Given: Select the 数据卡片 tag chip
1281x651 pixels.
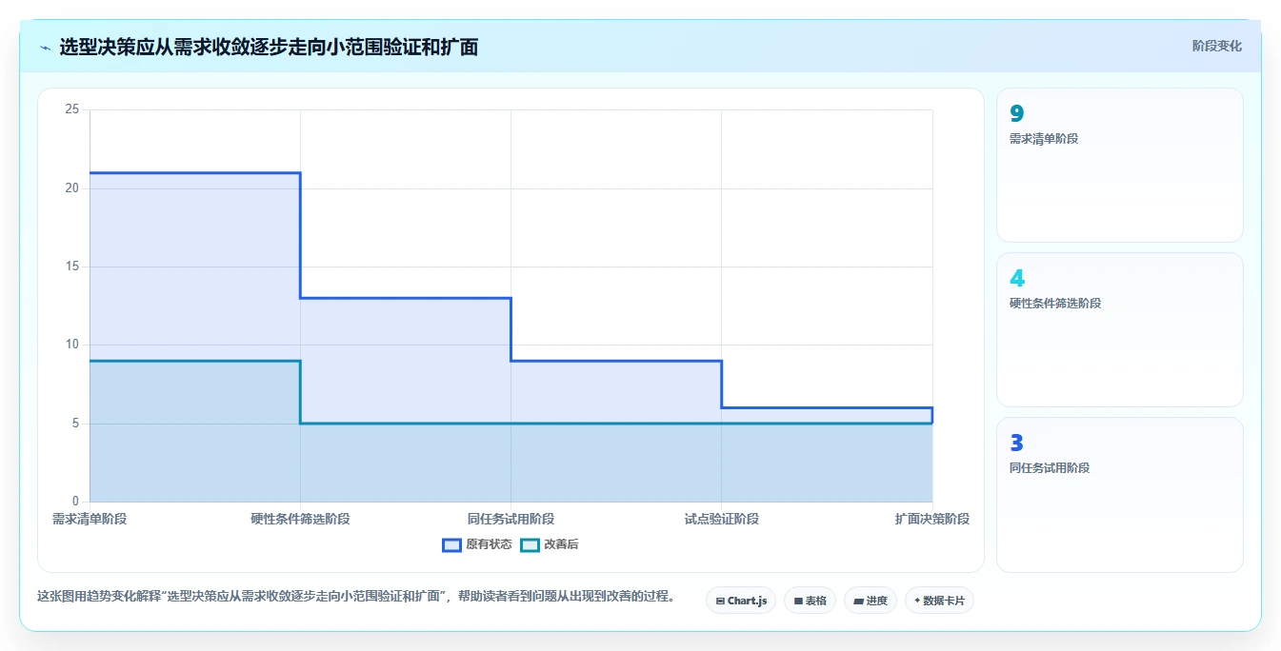Looking at the screenshot, I should tap(939, 601).
